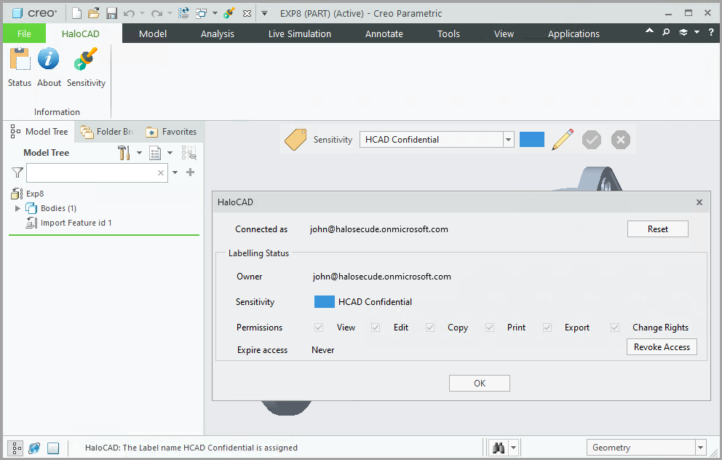This screenshot has width=722, height=460.
Task: Open a new file via toolbar icon
Action: pyautogui.click(x=76, y=12)
